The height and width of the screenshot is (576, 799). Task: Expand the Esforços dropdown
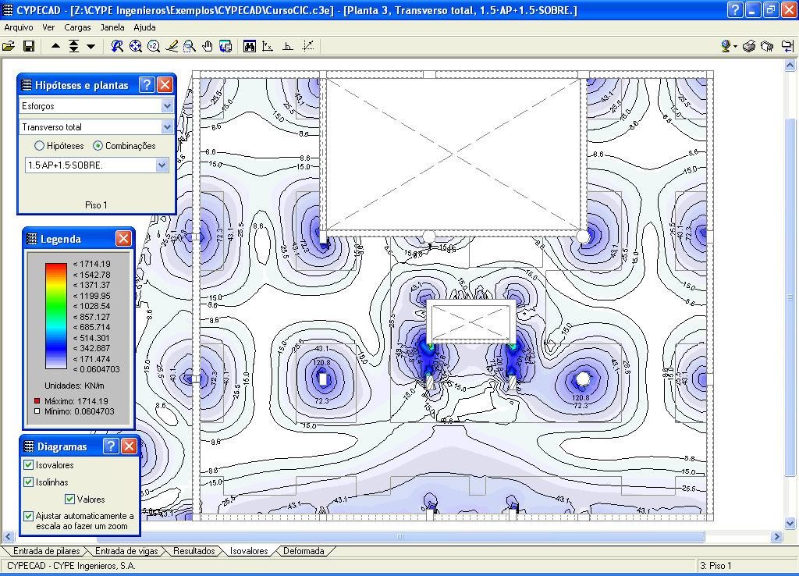tap(167, 106)
